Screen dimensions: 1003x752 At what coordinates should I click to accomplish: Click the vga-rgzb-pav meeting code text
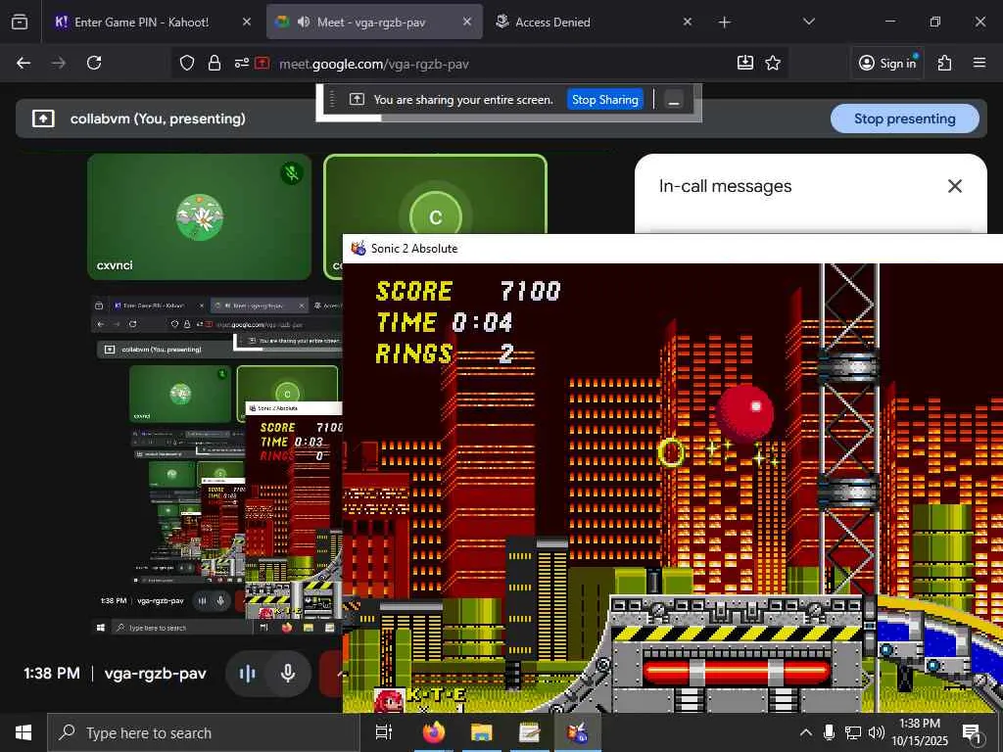tap(156, 674)
